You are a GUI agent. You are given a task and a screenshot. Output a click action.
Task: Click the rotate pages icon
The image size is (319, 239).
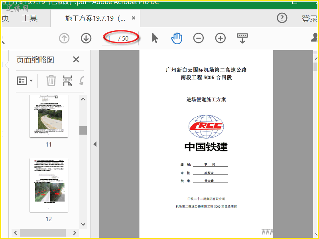pos(82,81)
